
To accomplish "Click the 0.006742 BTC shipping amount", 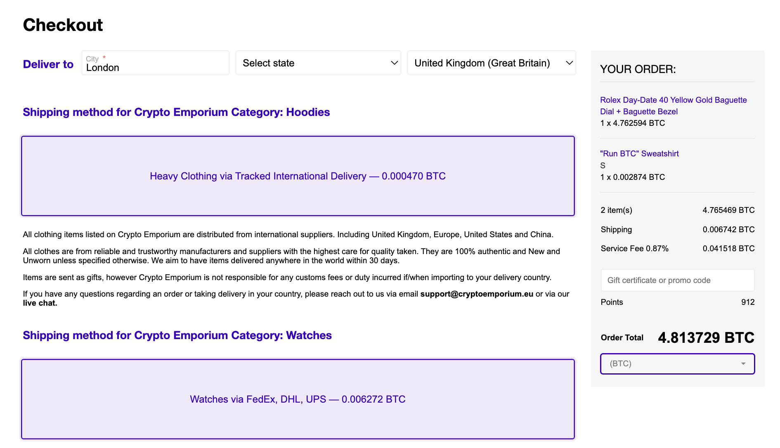I will coord(729,229).
